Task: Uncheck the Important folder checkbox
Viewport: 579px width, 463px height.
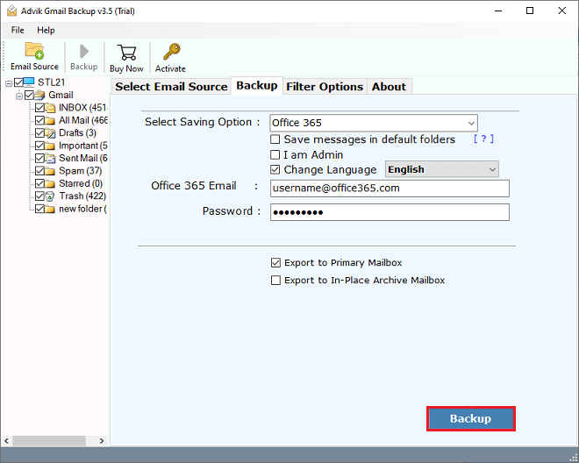Action: [x=39, y=146]
